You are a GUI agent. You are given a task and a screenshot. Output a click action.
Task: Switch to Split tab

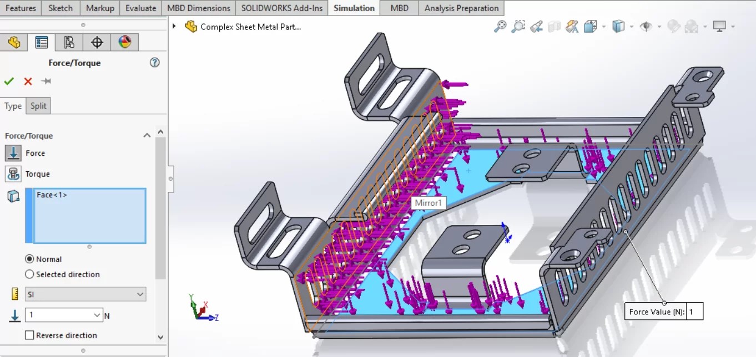coord(38,106)
